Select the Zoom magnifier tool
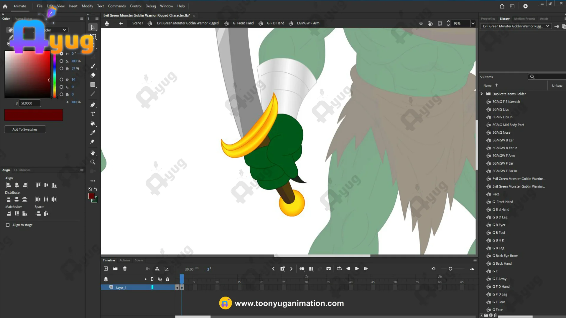 [93, 162]
